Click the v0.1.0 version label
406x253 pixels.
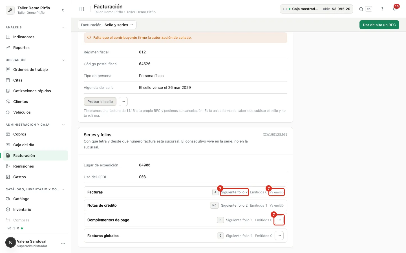[13, 228]
